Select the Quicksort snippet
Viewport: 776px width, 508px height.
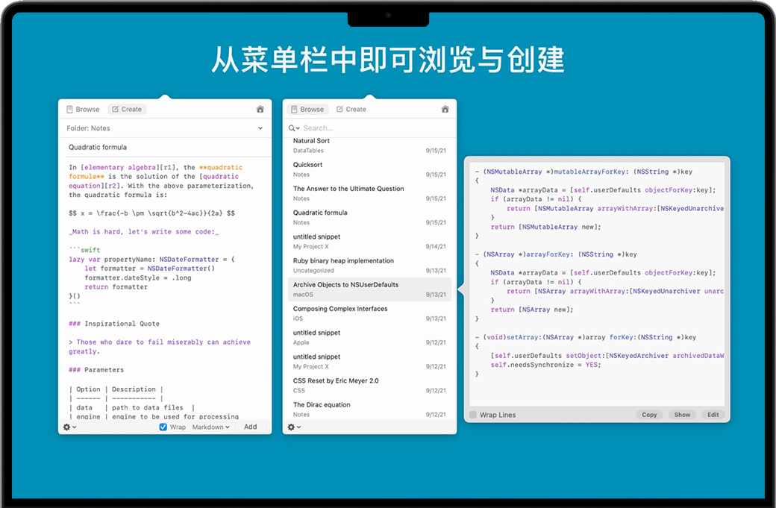coord(369,169)
